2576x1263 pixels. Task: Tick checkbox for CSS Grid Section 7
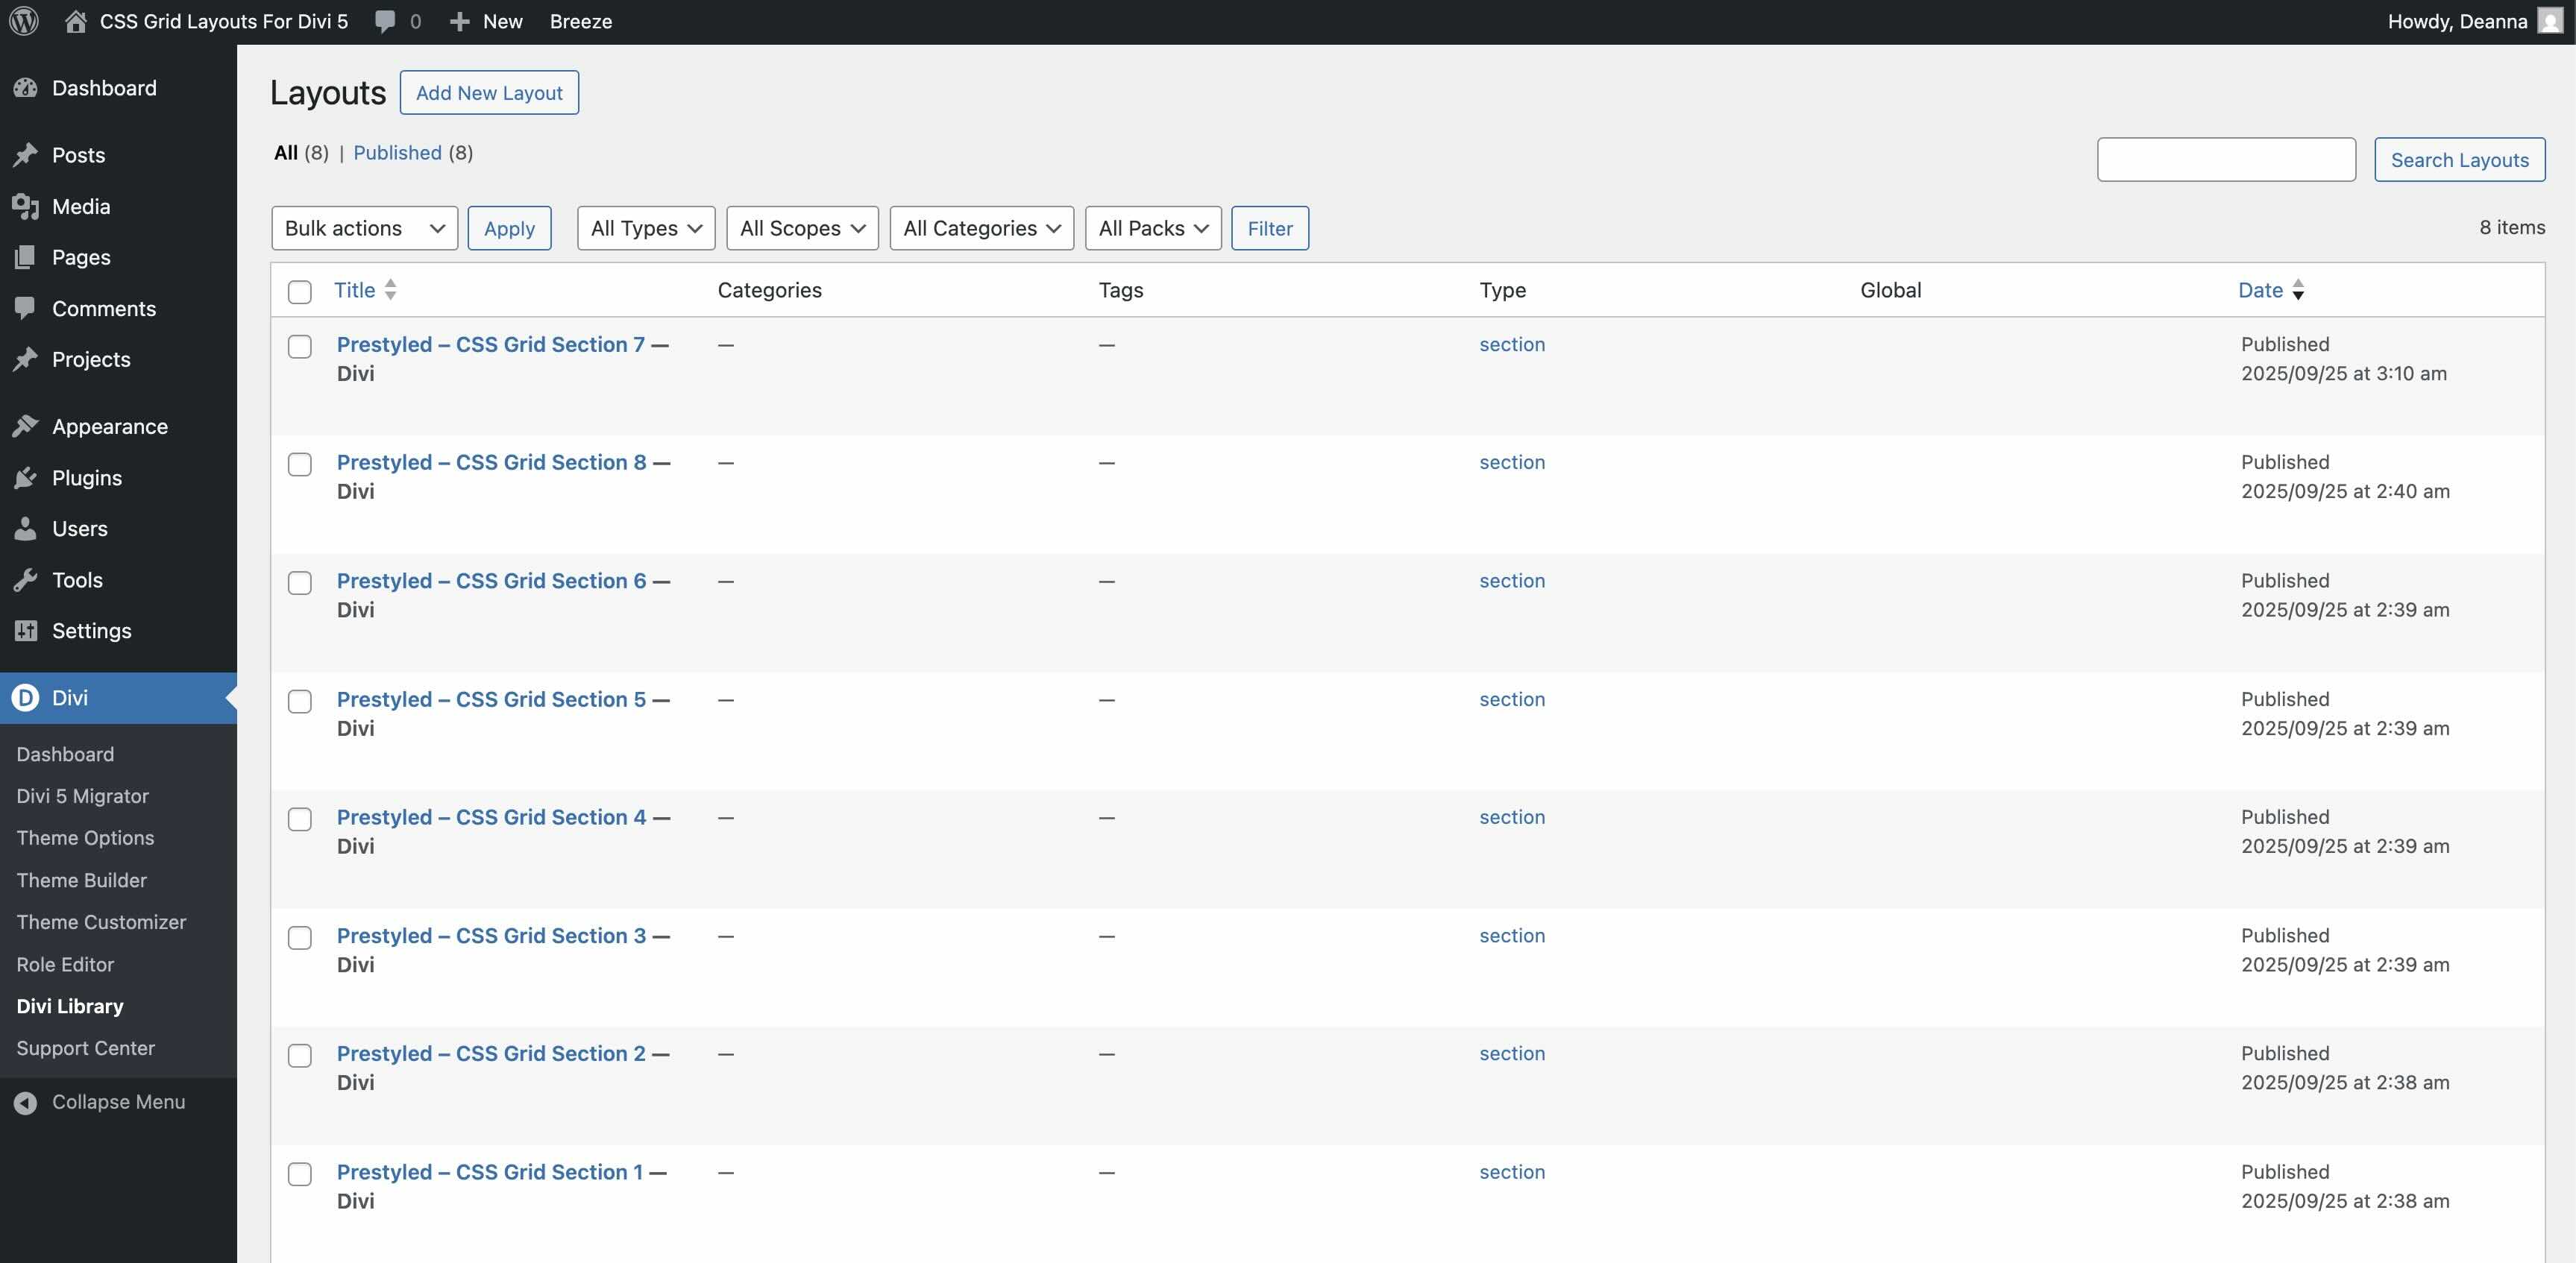coord(299,346)
